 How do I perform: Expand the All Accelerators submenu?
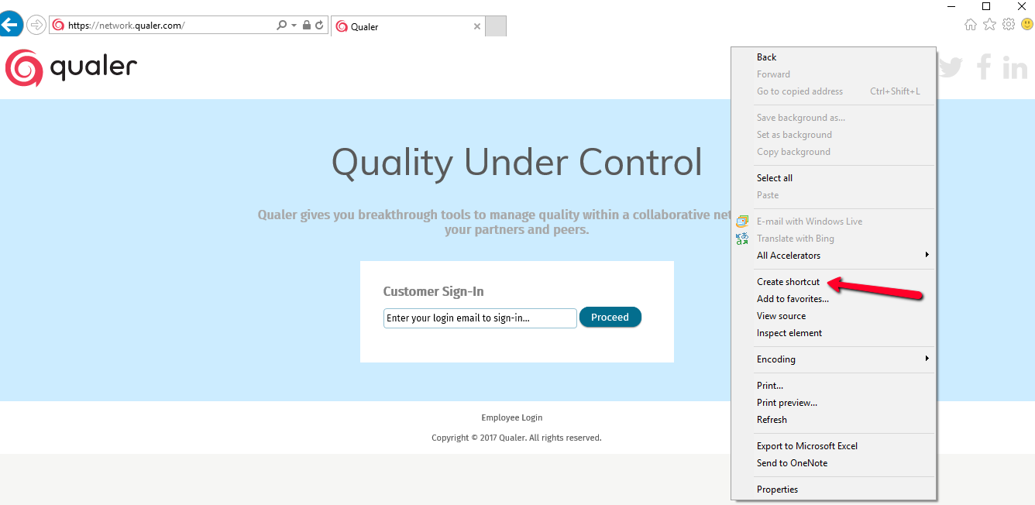coord(834,256)
